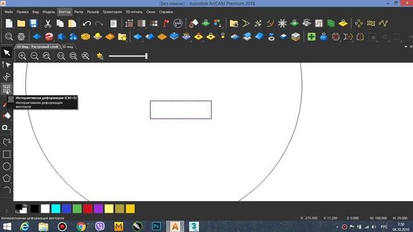Open the Траектории menu
Screen dimensions: 413x232
112,12
